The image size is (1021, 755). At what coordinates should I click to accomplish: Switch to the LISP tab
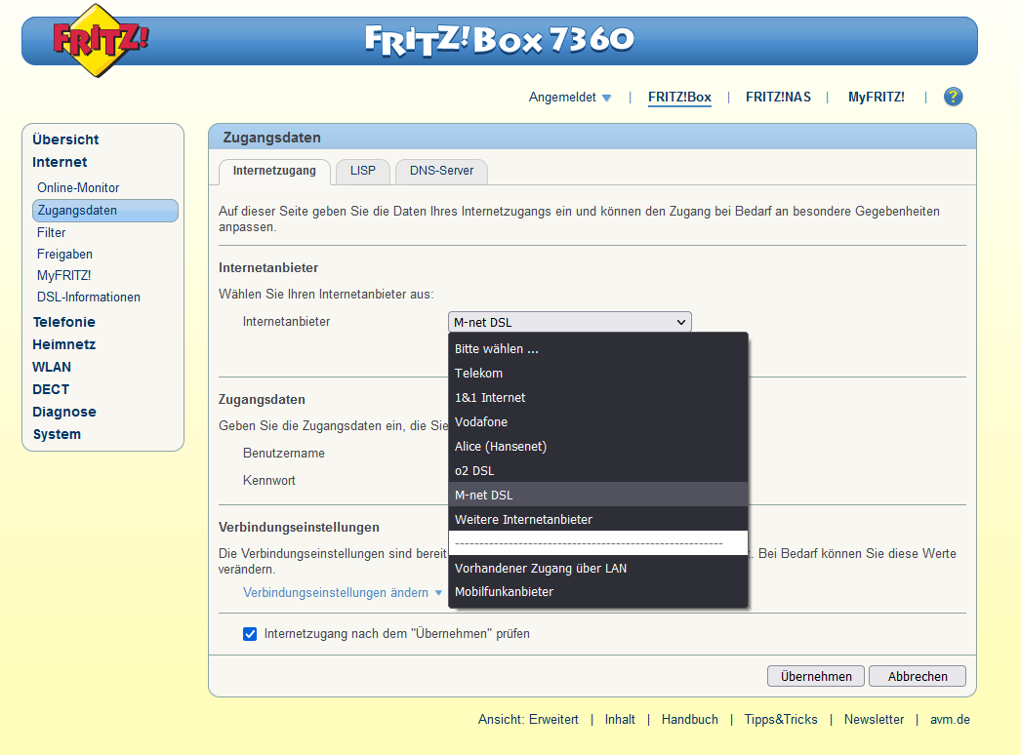[x=363, y=171]
